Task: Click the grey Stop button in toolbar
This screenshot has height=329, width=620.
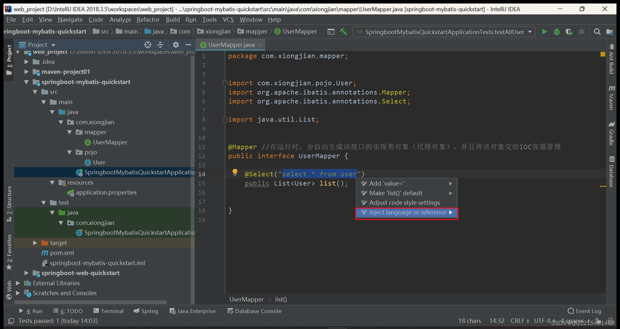Action: pos(582,32)
